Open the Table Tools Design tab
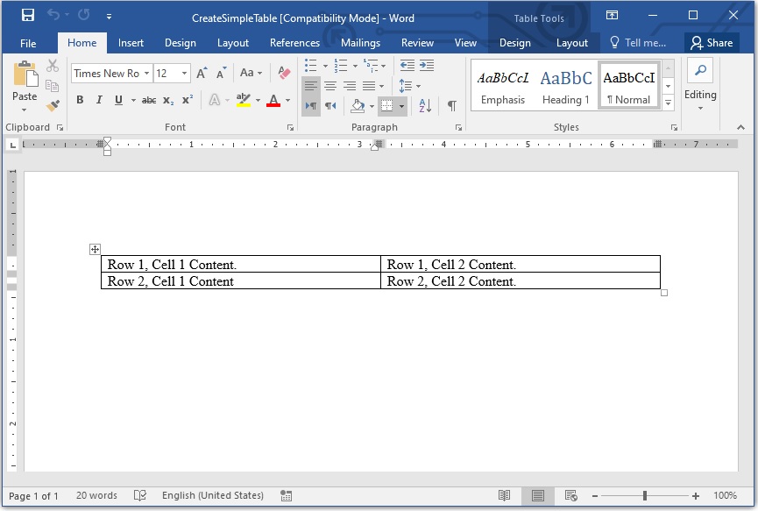 (x=514, y=42)
